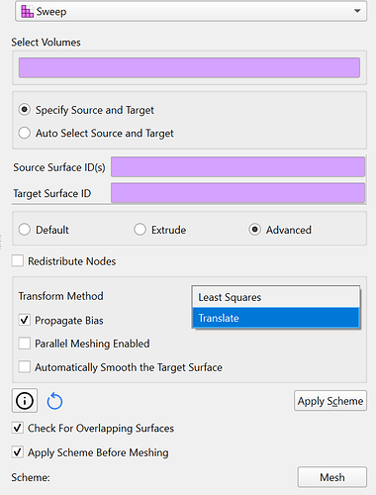Click the blue reset arrow icon
The image size is (376, 495).
coord(54,401)
